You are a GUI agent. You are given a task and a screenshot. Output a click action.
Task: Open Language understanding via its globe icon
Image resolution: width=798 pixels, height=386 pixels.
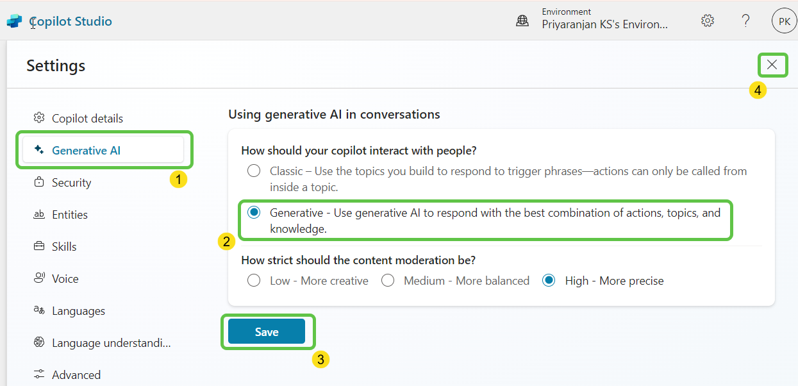38,342
